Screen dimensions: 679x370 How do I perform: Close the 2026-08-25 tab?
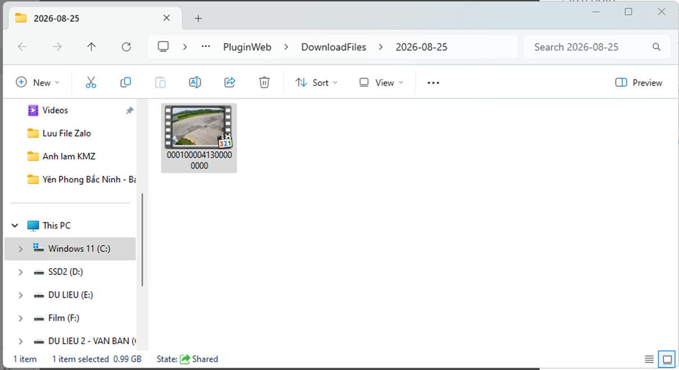[167, 18]
